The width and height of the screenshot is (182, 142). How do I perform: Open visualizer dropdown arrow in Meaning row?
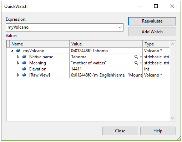[141, 63]
